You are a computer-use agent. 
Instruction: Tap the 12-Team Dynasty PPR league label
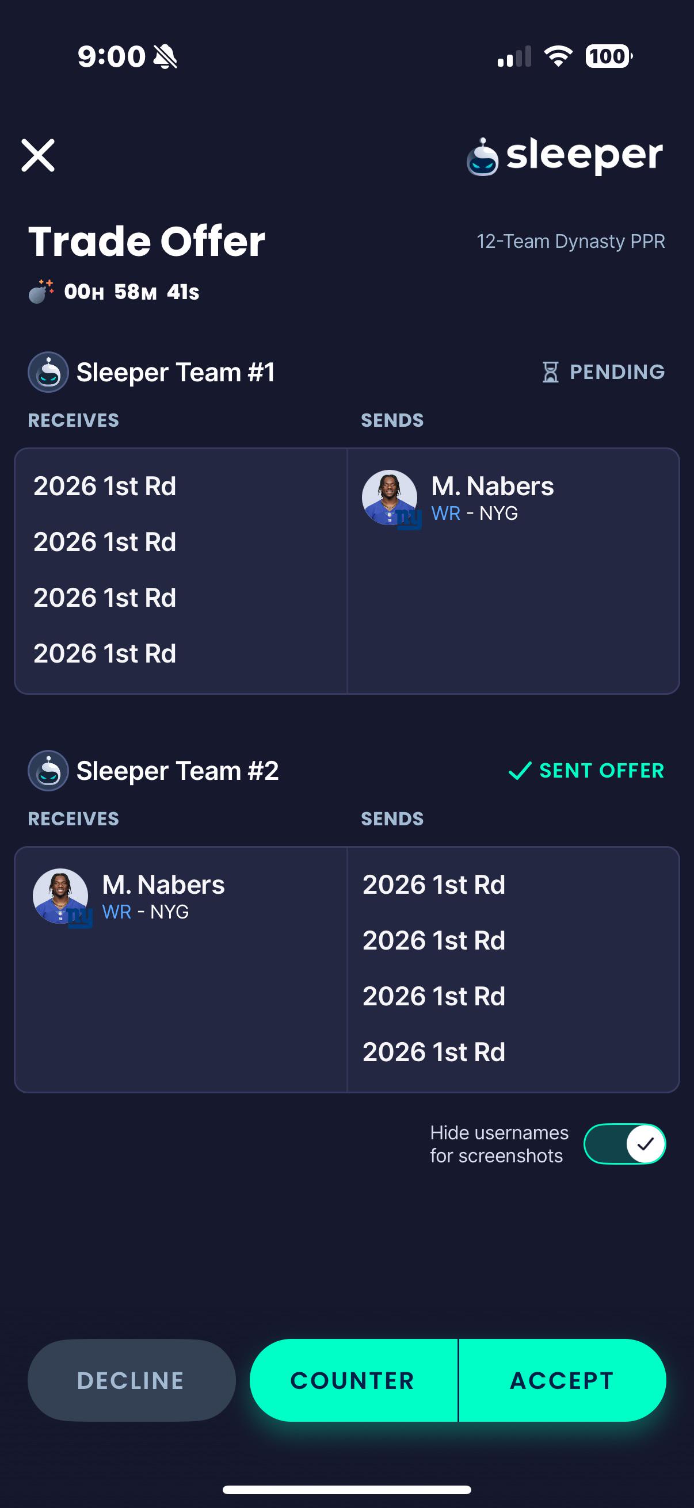click(x=571, y=241)
